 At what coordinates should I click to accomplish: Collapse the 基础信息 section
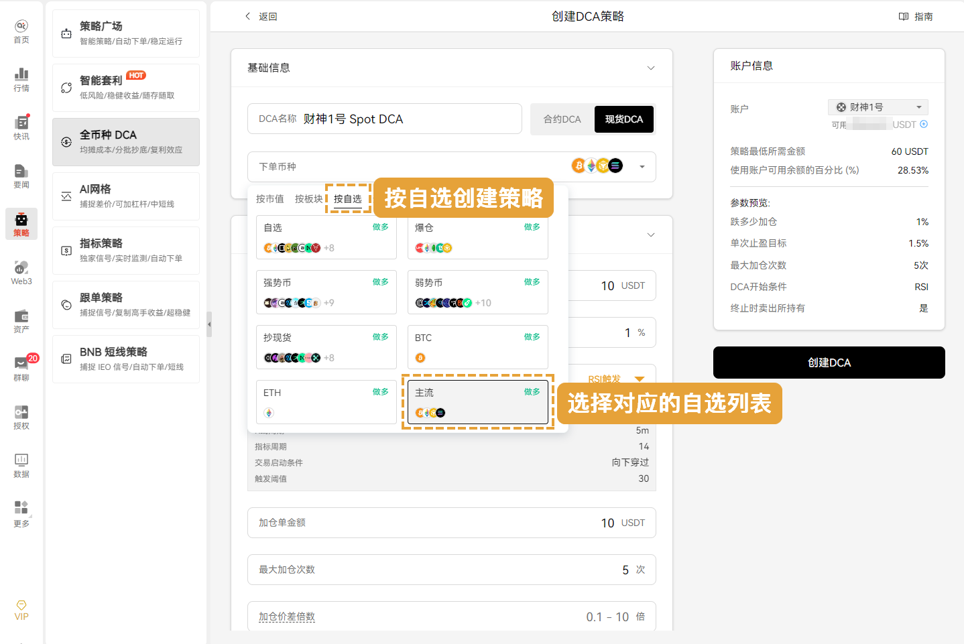point(650,68)
